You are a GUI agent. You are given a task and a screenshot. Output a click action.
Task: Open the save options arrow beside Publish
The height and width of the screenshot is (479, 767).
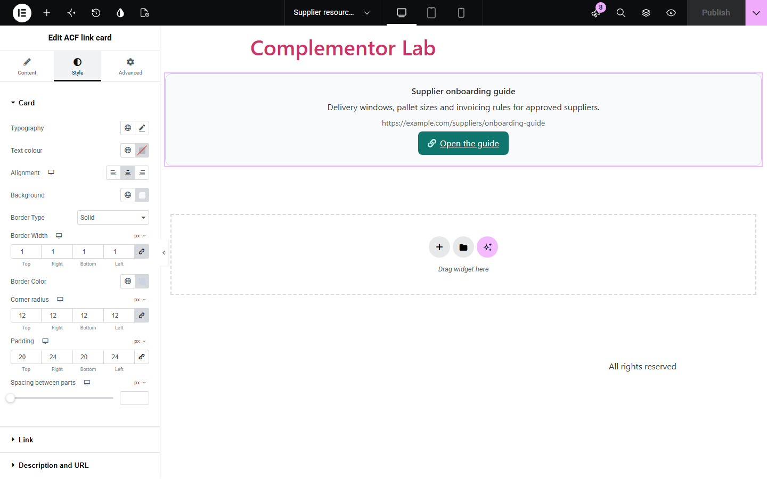tap(756, 13)
